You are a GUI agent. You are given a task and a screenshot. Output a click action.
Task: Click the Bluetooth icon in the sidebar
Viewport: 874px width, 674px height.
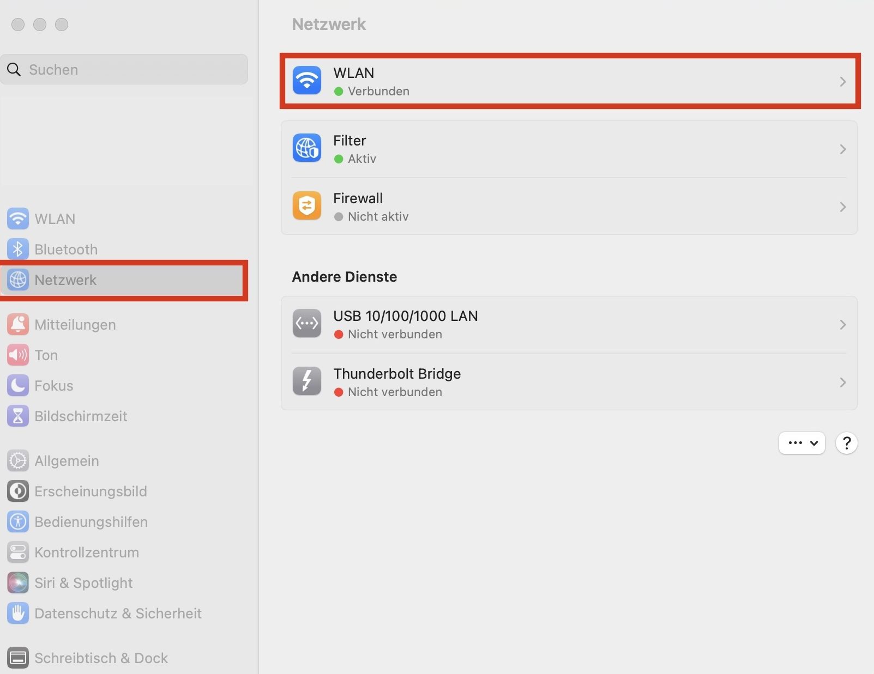[x=18, y=249]
